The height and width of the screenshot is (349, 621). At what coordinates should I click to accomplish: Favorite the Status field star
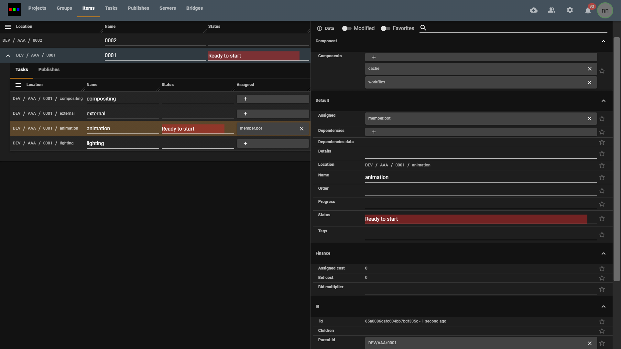click(602, 219)
